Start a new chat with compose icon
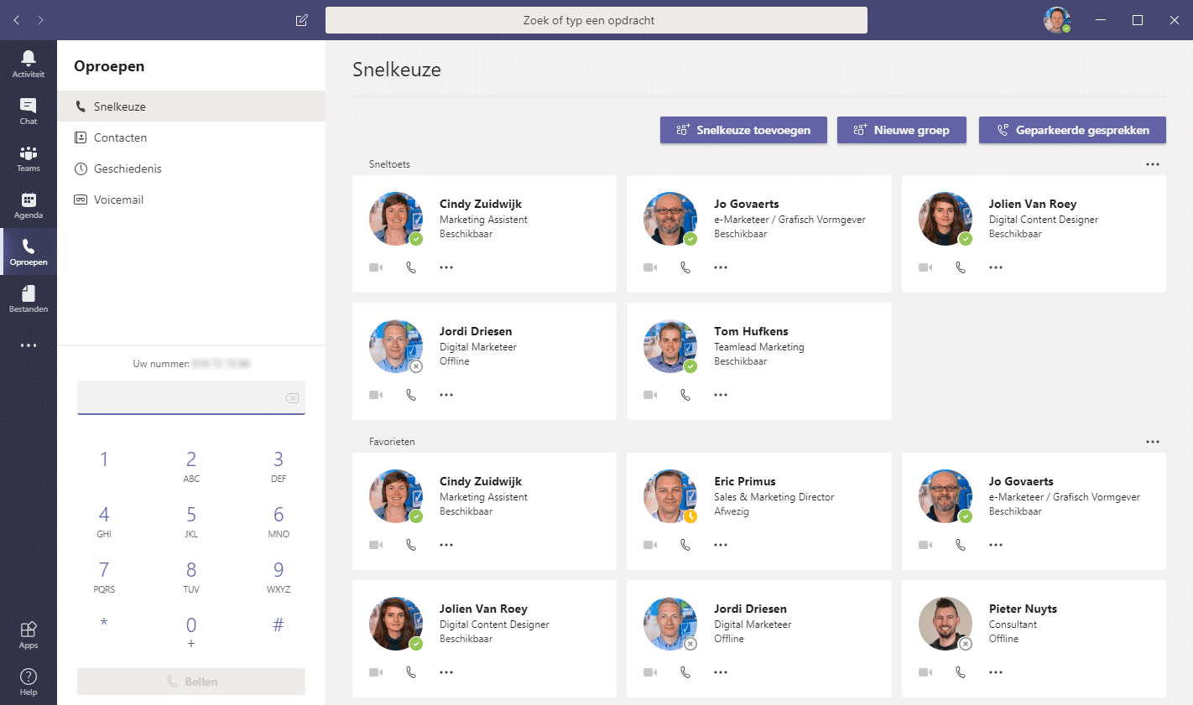This screenshot has width=1193, height=705. click(x=302, y=20)
